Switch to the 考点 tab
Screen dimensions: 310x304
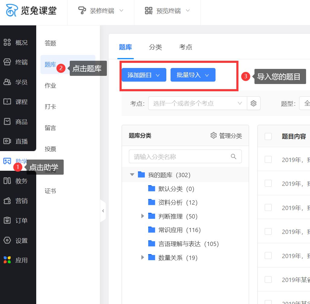(x=185, y=47)
